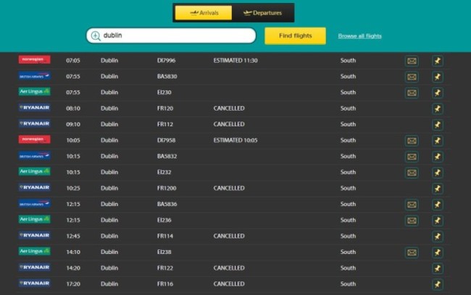The height and width of the screenshot is (295, 471).
Task: Click email alert icon for flight EI236
Action: (412, 221)
